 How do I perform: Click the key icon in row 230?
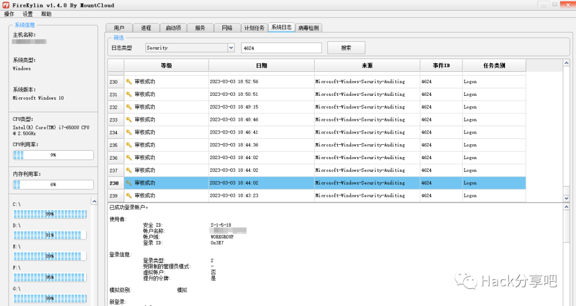tap(129, 81)
